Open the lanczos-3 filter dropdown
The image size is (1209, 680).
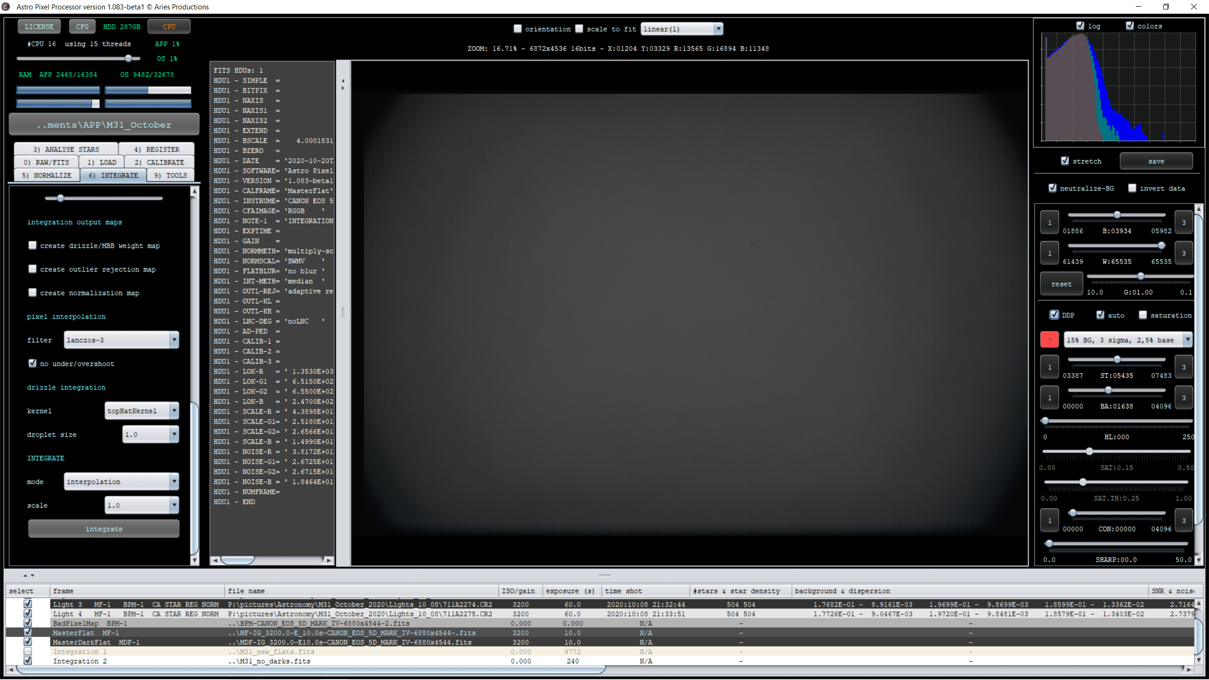click(174, 340)
